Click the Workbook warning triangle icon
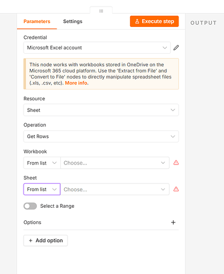This screenshot has height=274, width=224. pos(176,163)
